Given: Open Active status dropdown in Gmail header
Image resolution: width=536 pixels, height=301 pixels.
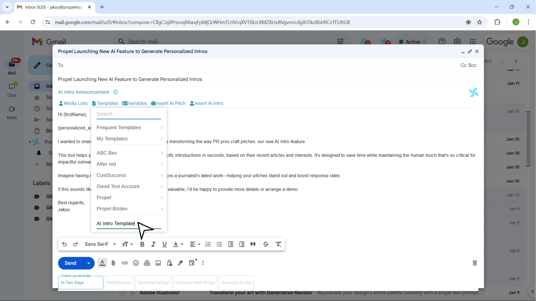Looking at the screenshot, I should click(413, 42).
